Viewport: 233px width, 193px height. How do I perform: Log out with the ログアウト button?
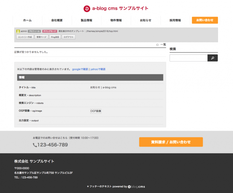click(69, 37)
